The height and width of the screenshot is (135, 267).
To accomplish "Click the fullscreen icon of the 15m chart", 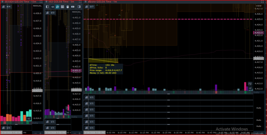I will [x=41, y=2].
